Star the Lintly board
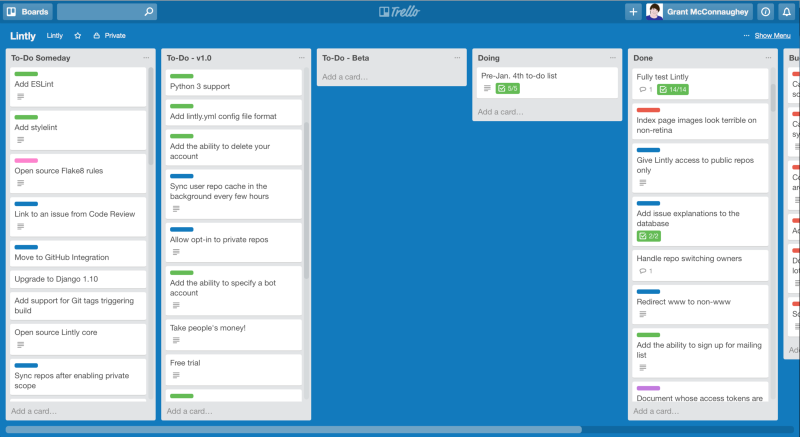 pos(77,35)
